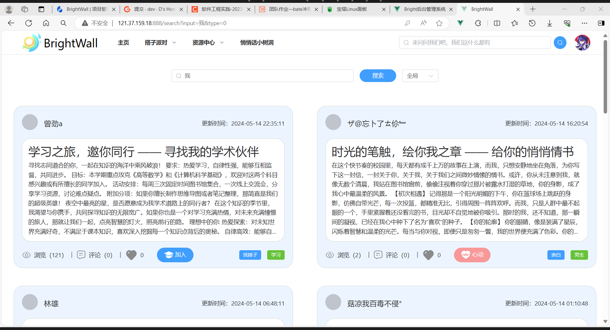Click ザ@忘卜了厷伱 profile avatar

click(x=333, y=122)
